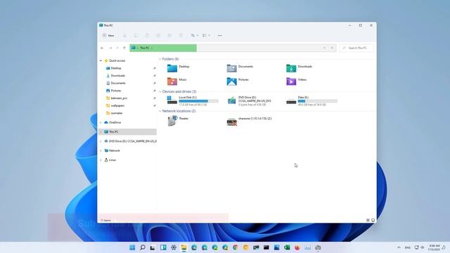Expand DVD Drive (D:) node in sidebar
The width and height of the screenshot is (450, 253).
(x=101, y=141)
